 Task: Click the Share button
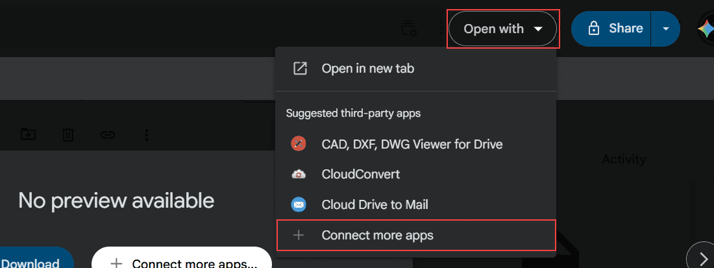(611, 29)
